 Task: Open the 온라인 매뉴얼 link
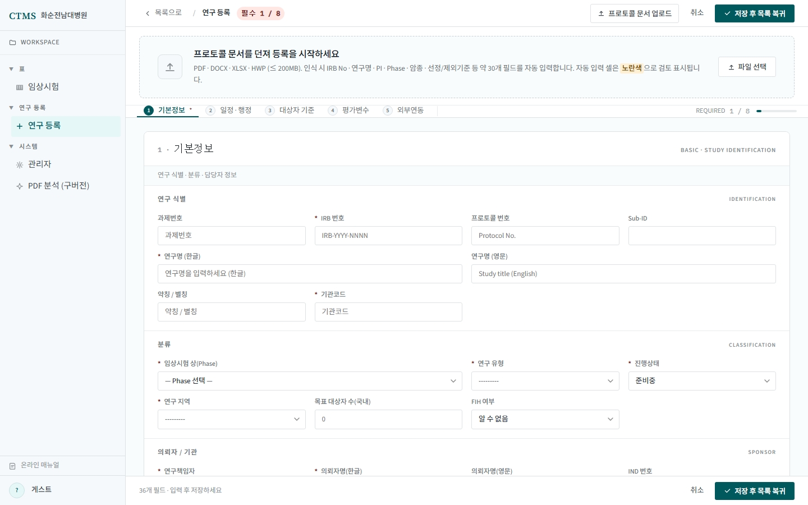point(40,466)
